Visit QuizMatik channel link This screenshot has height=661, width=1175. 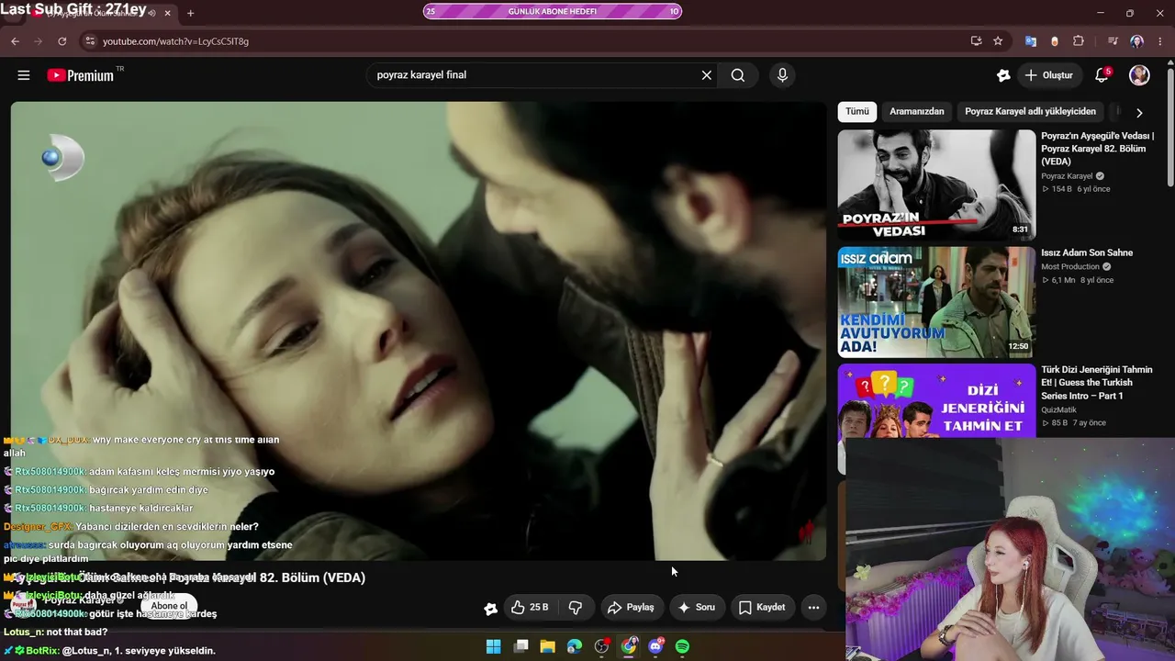(x=1058, y=410)
